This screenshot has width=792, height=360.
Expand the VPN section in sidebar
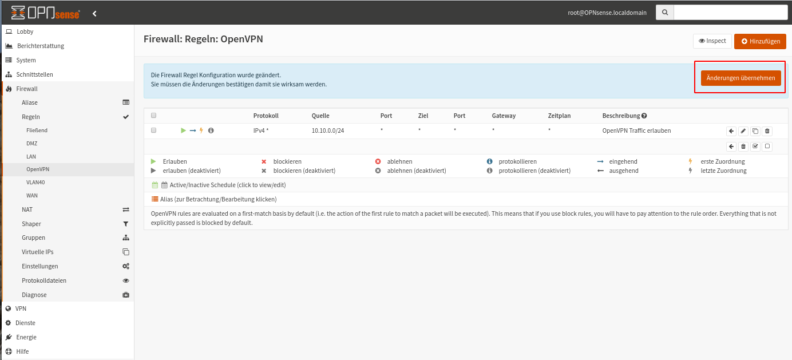pyautogui.click(x=21, y=308)
